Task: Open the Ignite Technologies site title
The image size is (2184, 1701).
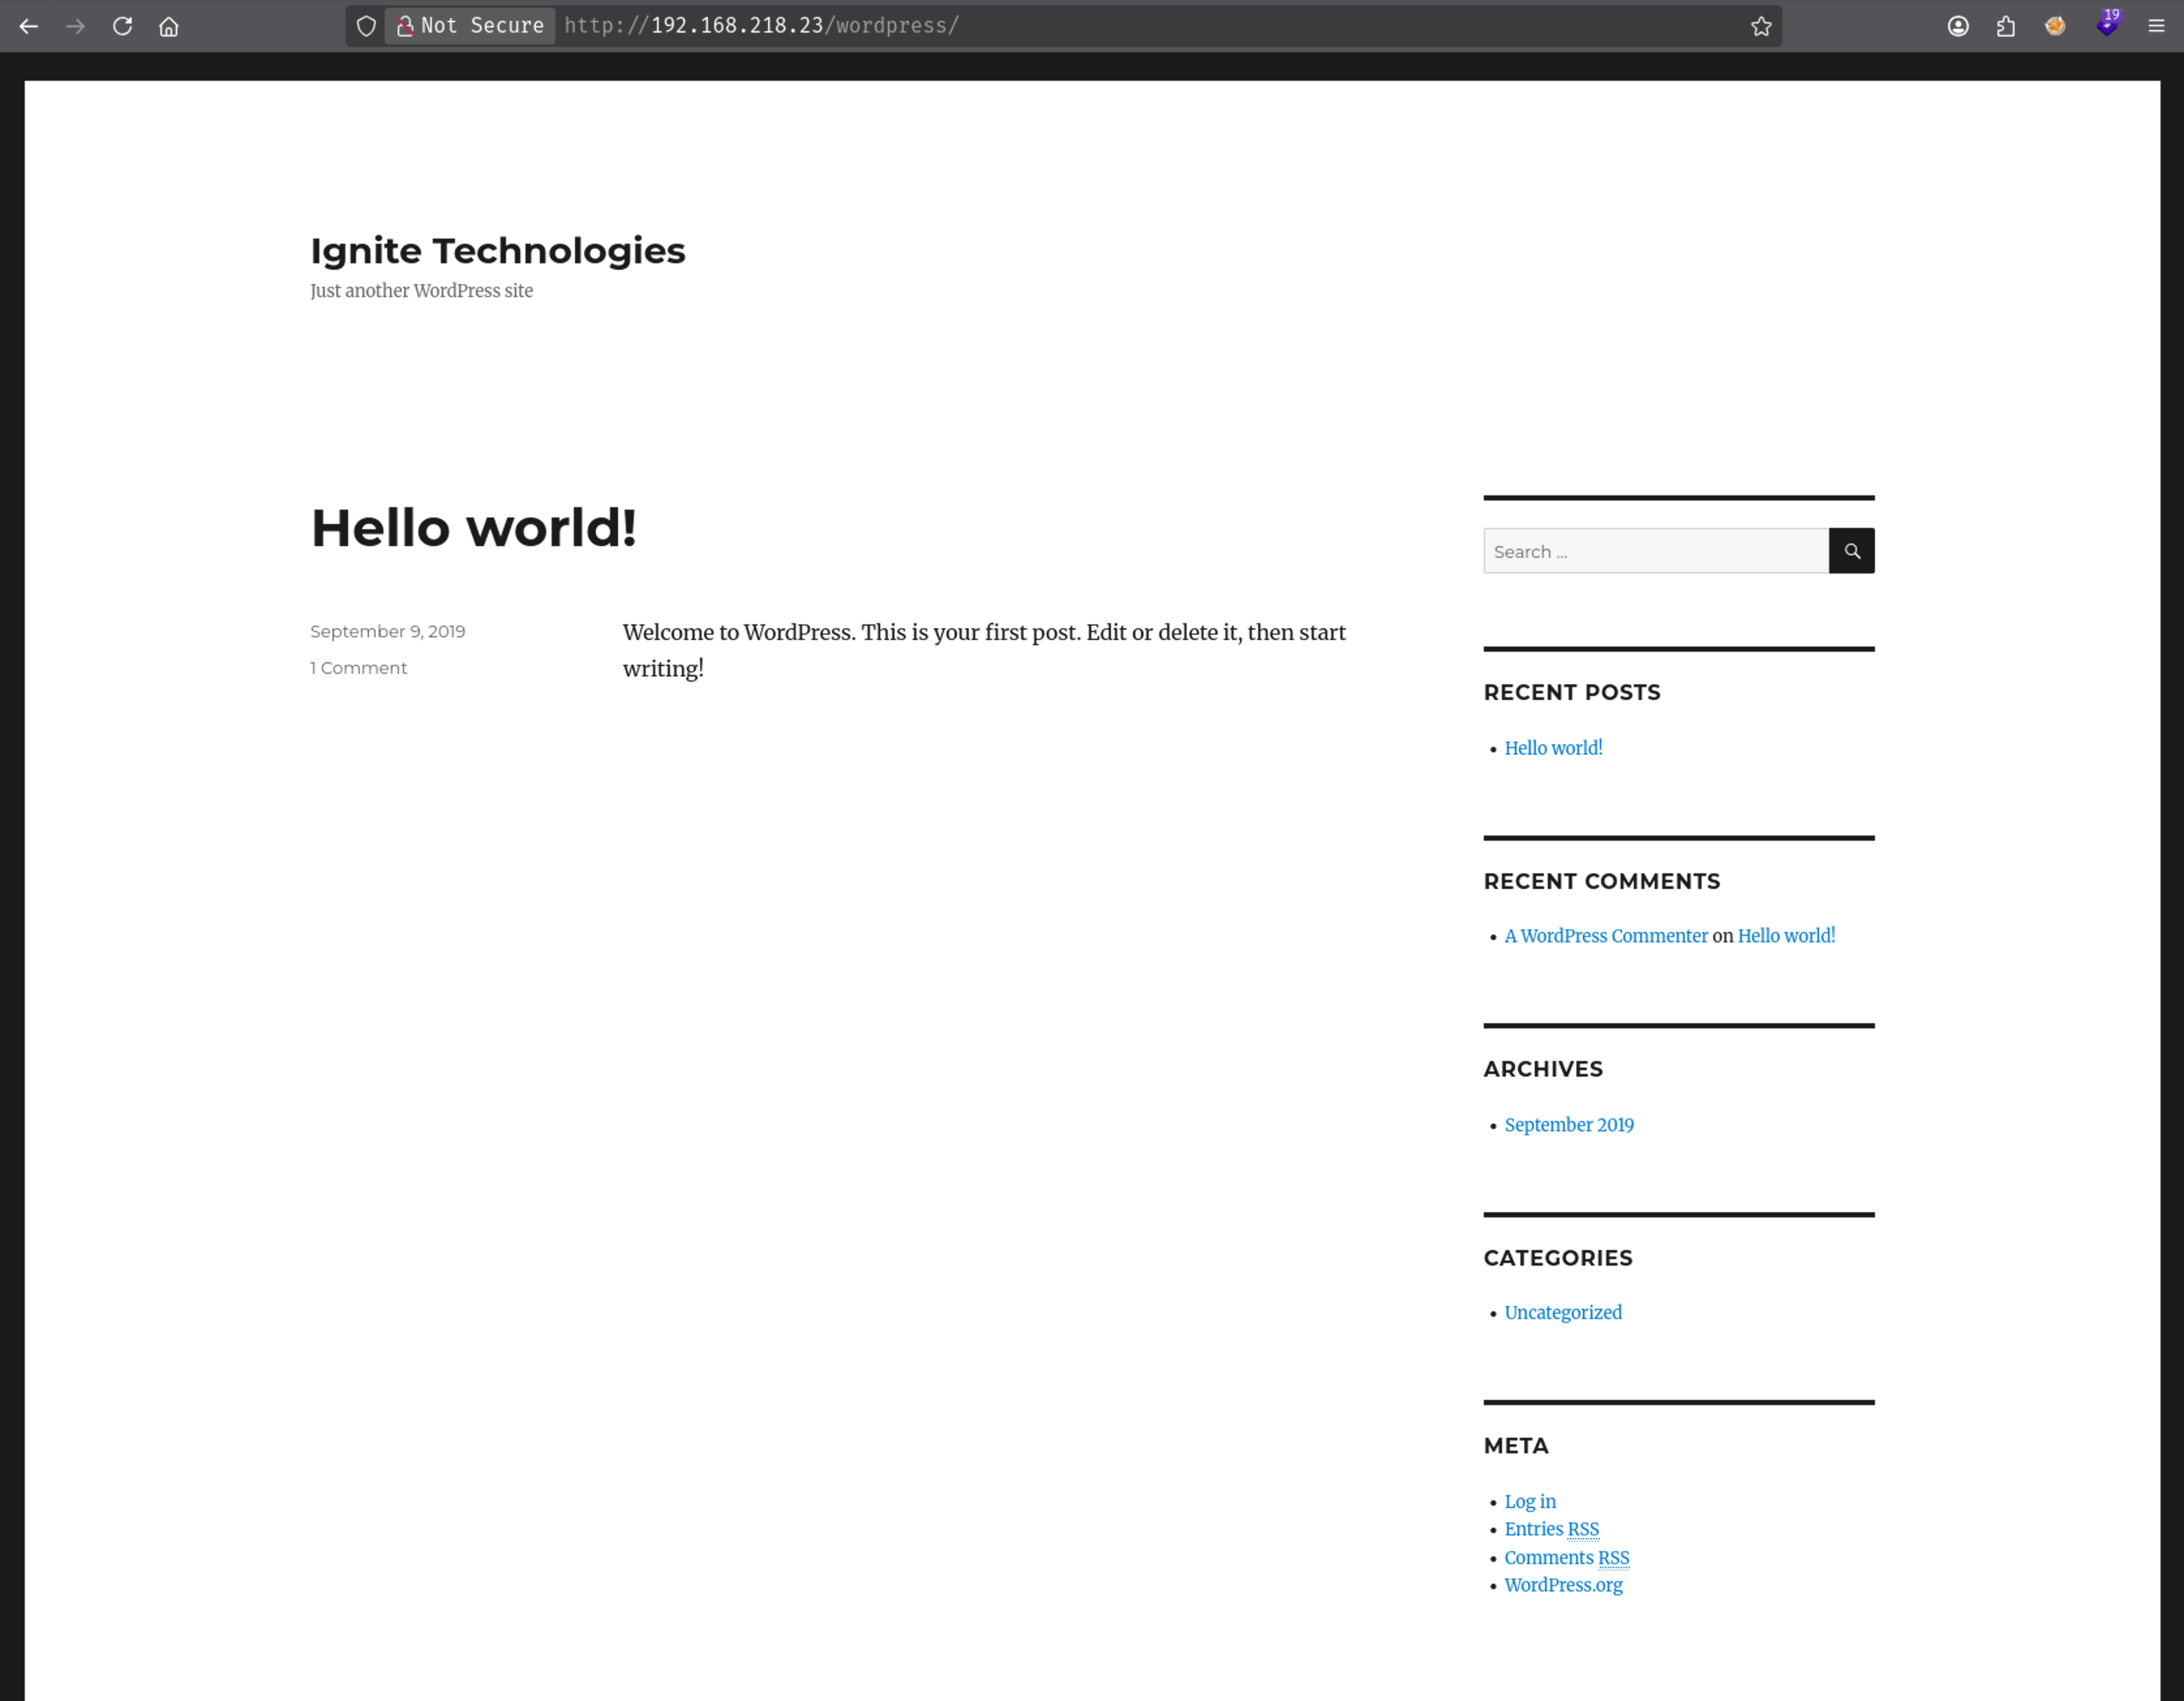Action: pos(498,251)
